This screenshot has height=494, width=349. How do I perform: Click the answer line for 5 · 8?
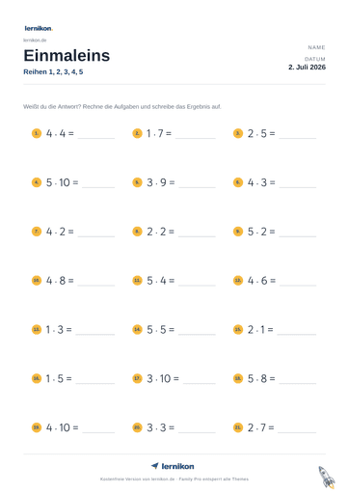(x=298, y=383)
